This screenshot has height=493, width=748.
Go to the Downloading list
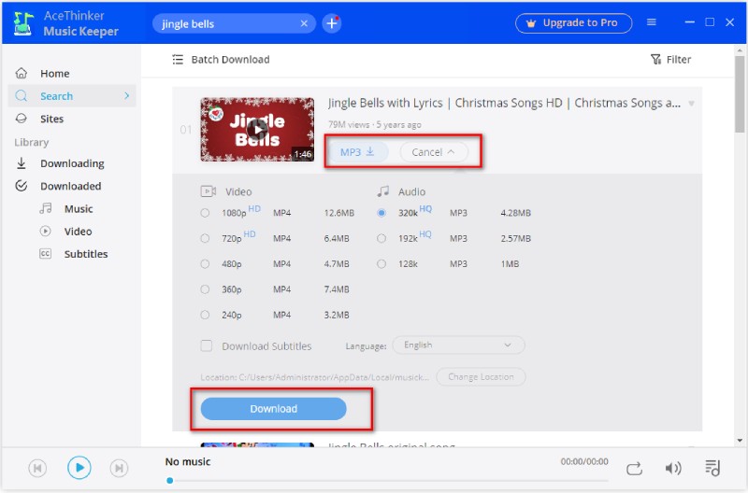point(72,163)
